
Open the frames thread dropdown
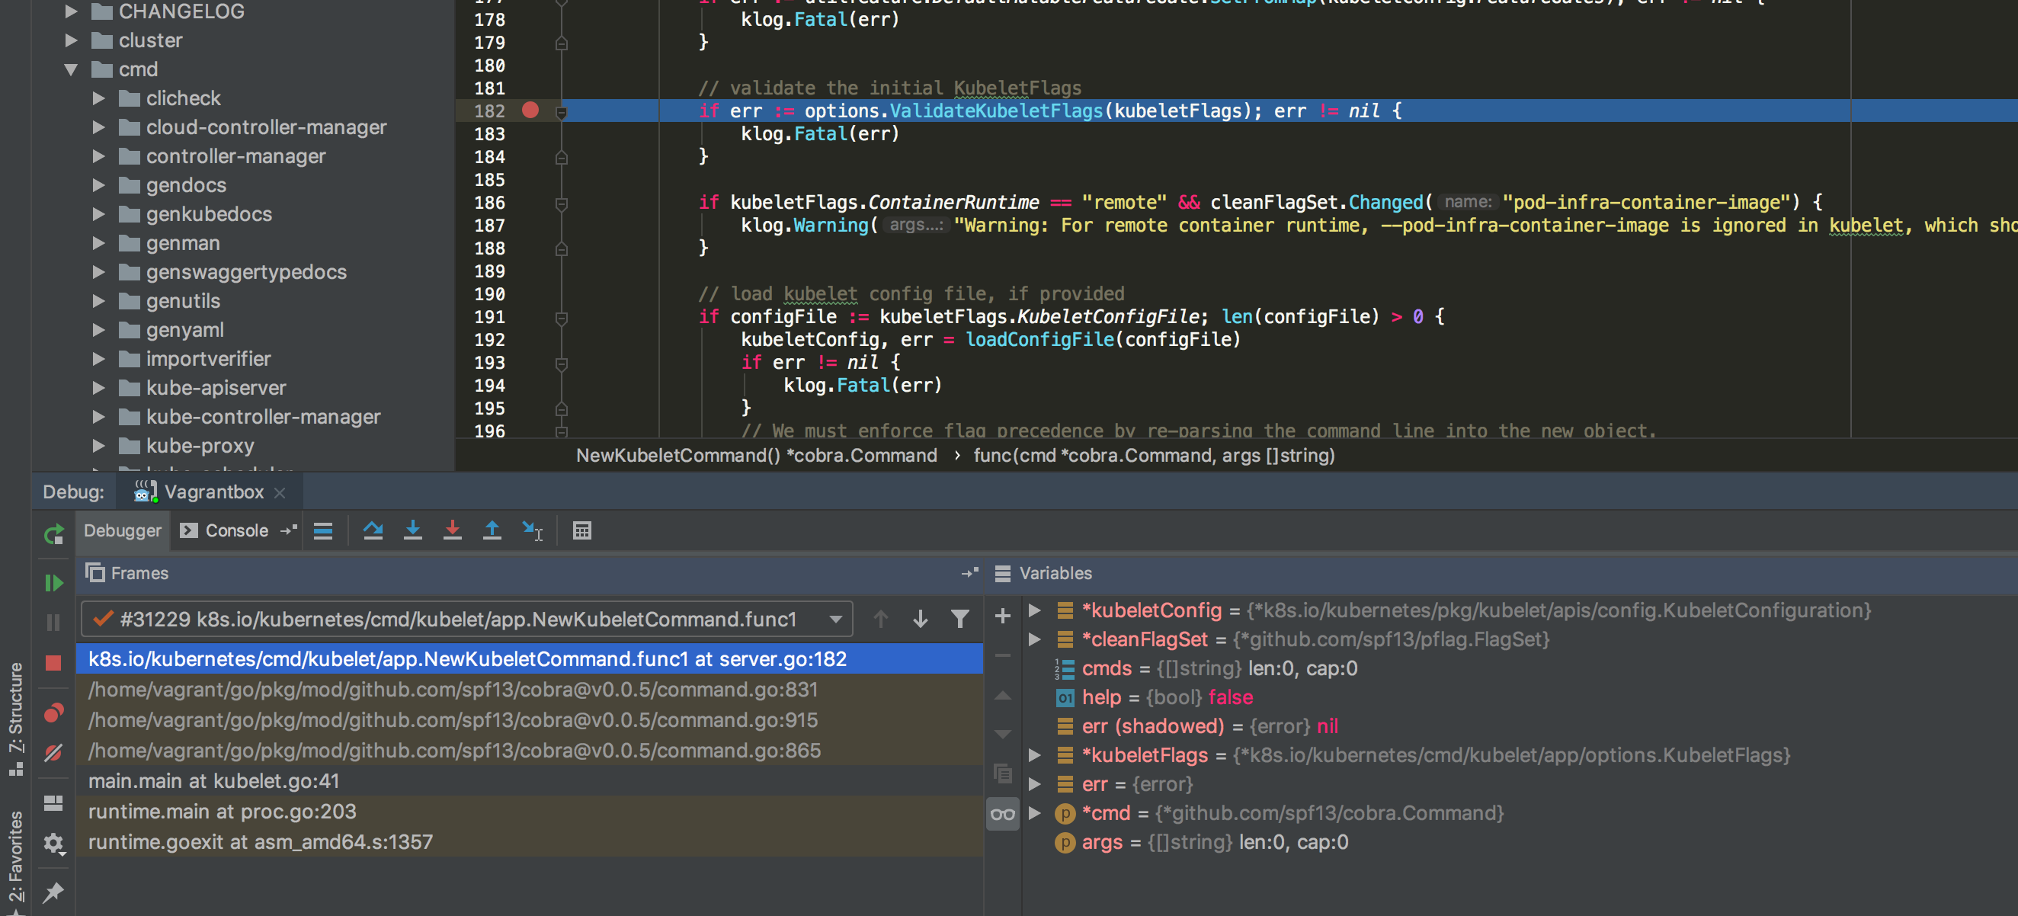click(x=834, y=618)
